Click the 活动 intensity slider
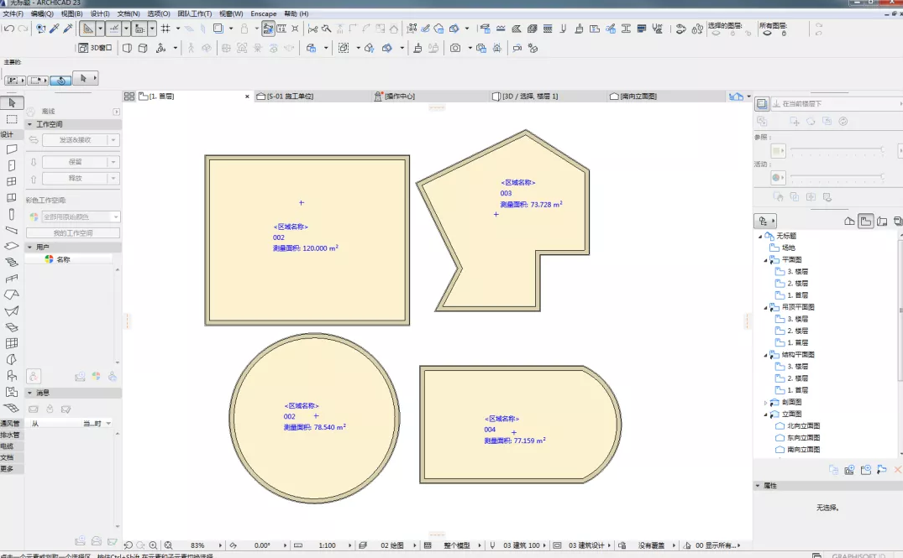Viewport: 903px width, 558px height. click(x=836, y=176)
